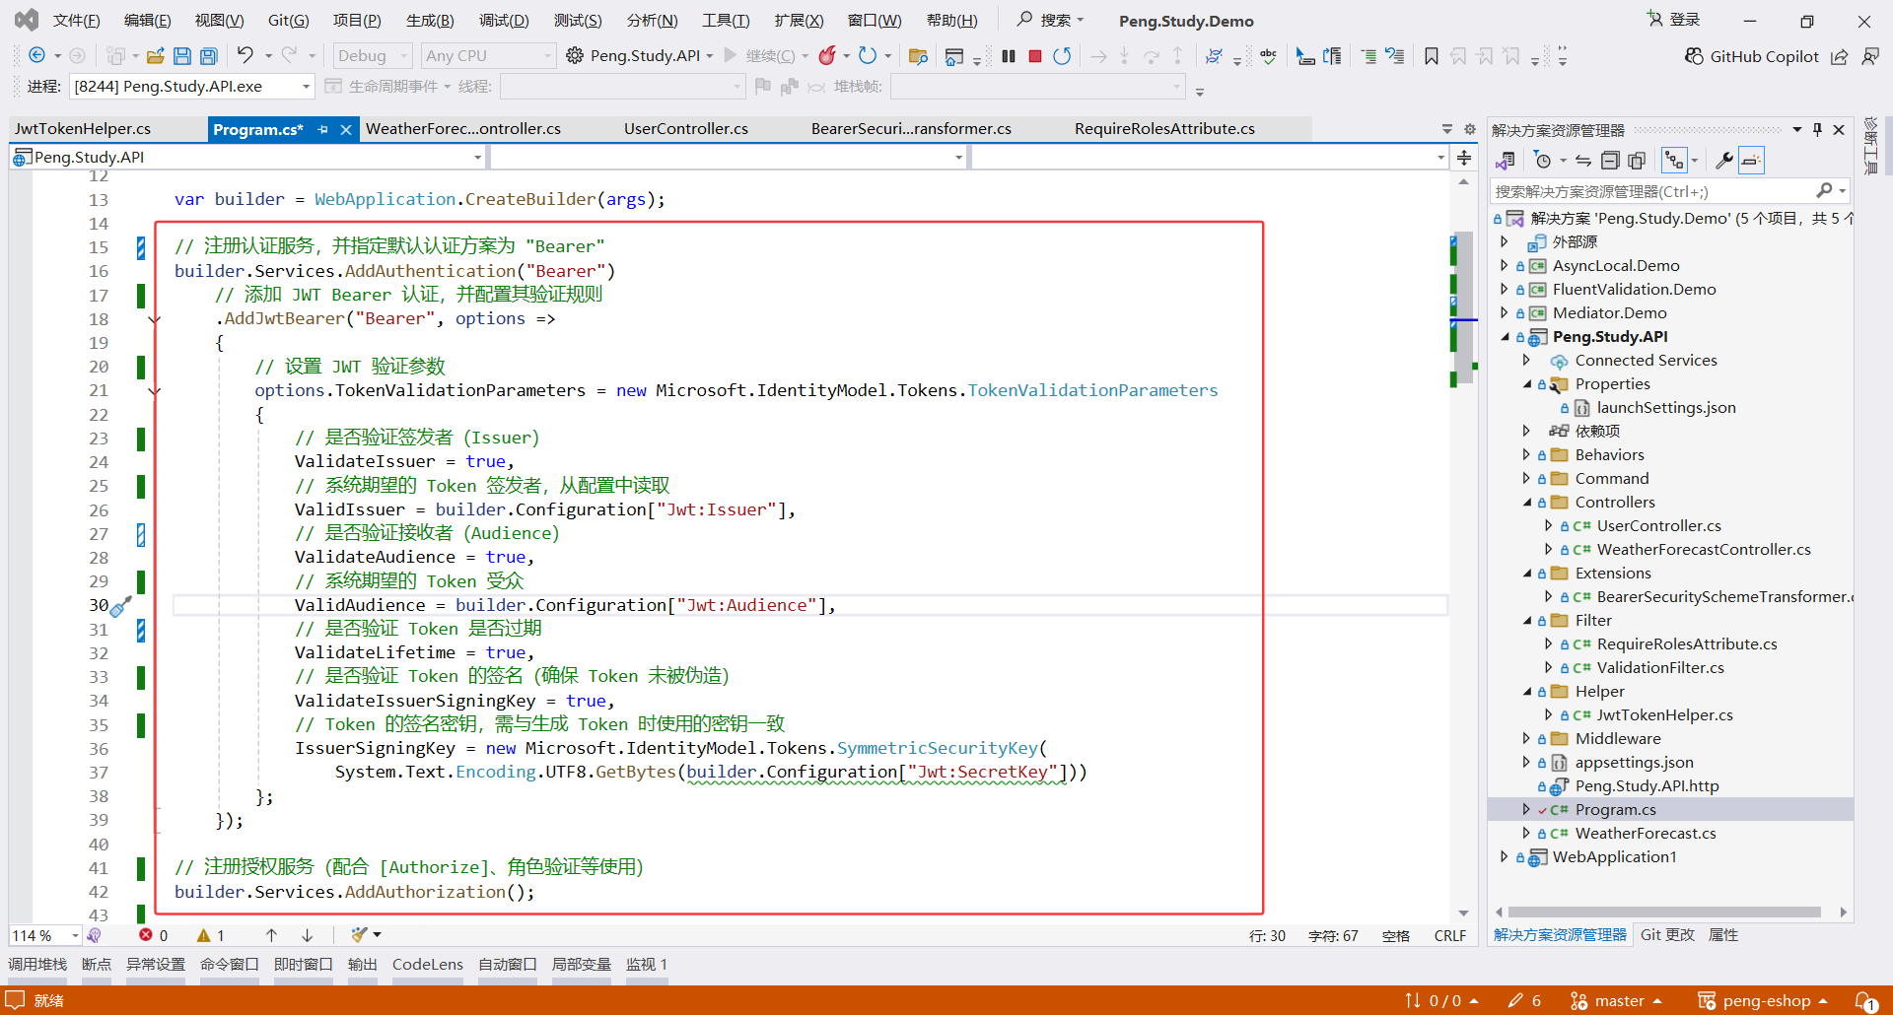The image size is (1893, 1015).
Task: Toggle preview selected items in Solution Explorer
Action: coord(1751,161)
